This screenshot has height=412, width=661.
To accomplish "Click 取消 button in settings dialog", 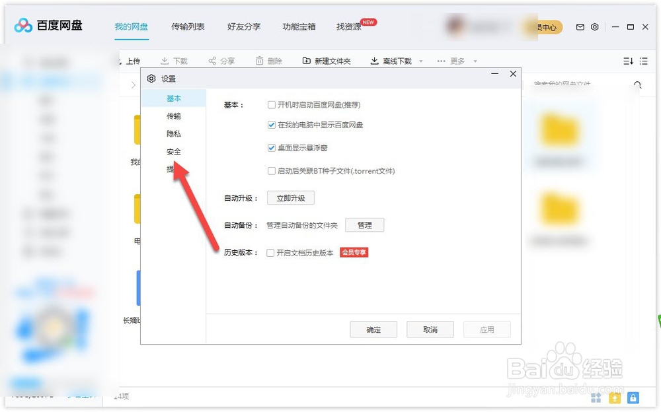I will [x=430, y=329].
